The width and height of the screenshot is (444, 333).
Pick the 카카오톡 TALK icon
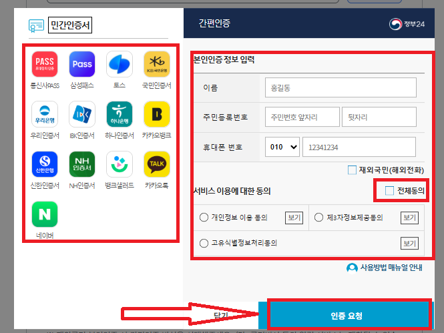point(157,164)
